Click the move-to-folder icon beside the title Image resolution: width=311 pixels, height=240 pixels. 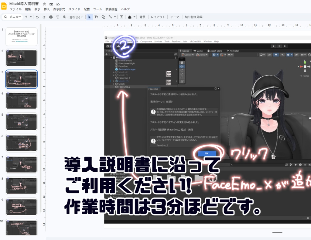click(51, 4)
